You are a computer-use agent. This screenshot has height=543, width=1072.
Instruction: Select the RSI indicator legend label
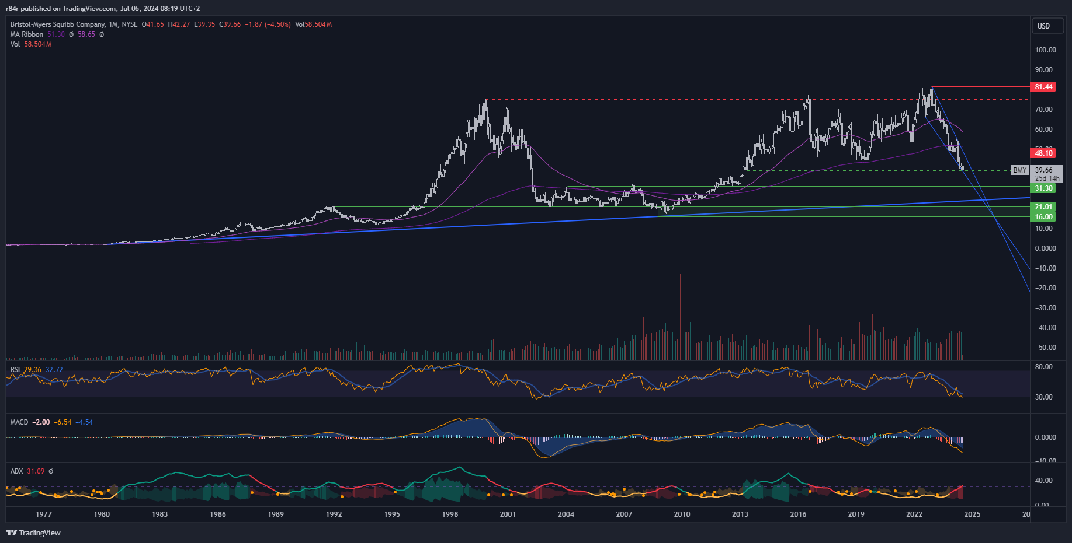[15, 370]
